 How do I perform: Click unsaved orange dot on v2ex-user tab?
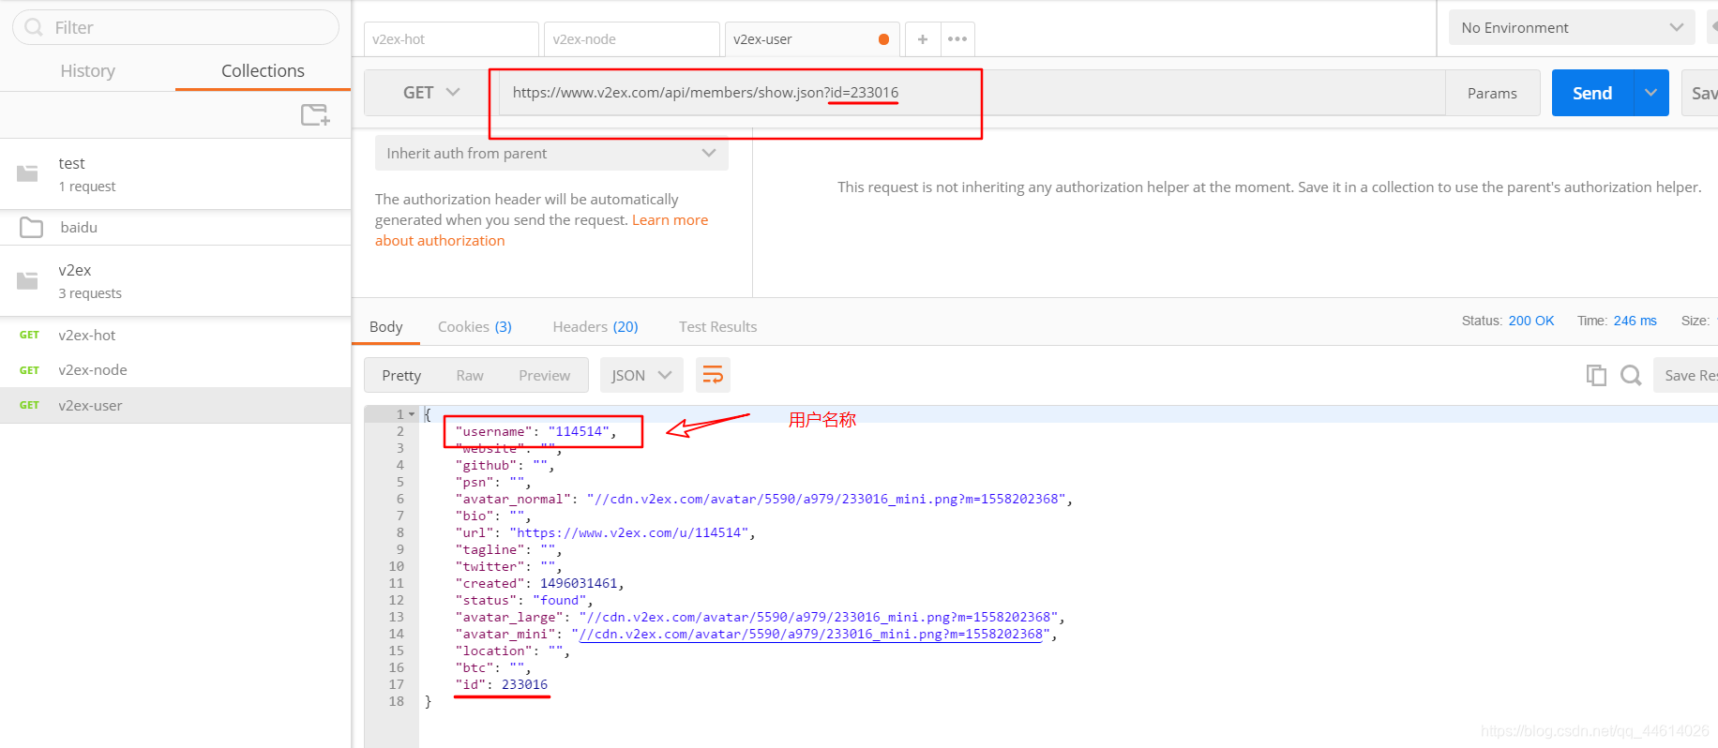[x=883, y=39]
